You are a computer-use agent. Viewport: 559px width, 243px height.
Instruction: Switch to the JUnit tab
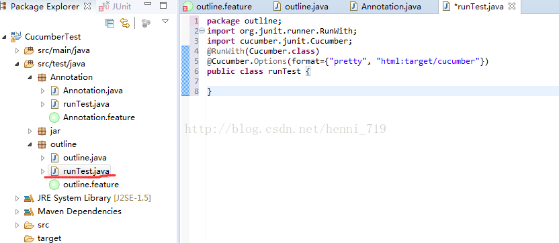tap(114, 7)
